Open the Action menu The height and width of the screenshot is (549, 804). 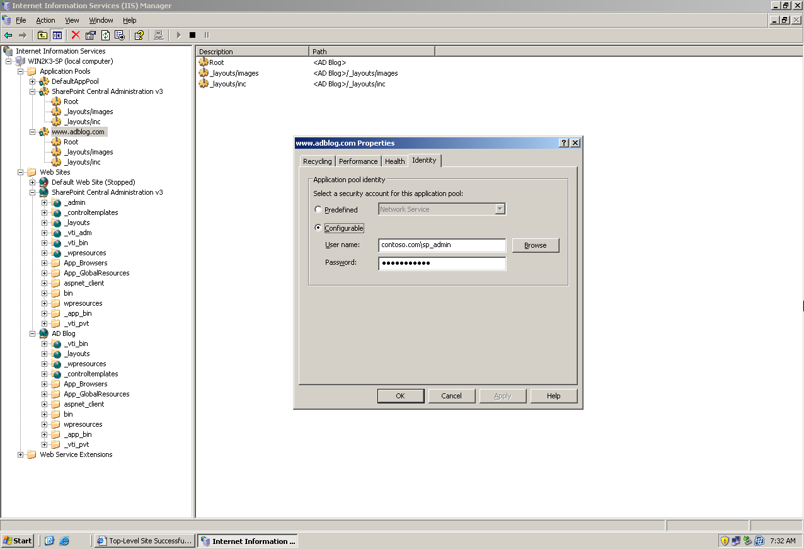pyautogui.click(x=45, y=20)
